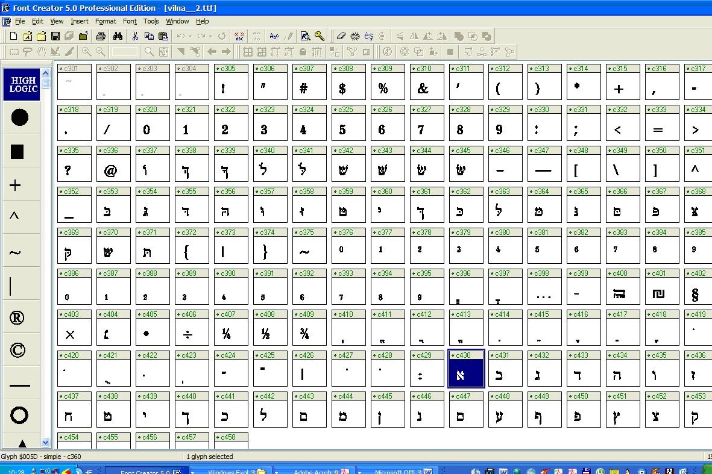The image size is (712, 474).
Task: Click the preview magnifier document icon
Action: tap(306, 36)
